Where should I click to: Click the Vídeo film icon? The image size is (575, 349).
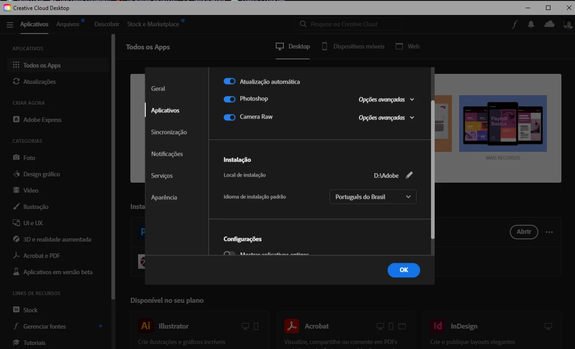click(x=16, y=190)
